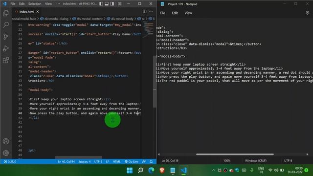Open Manage gear in VS Code activity bar
Viewport: 313px width, 176px height.
click(x=6, y=153)
